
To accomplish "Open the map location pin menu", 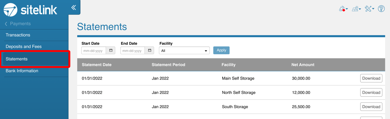I will (356, 9).
